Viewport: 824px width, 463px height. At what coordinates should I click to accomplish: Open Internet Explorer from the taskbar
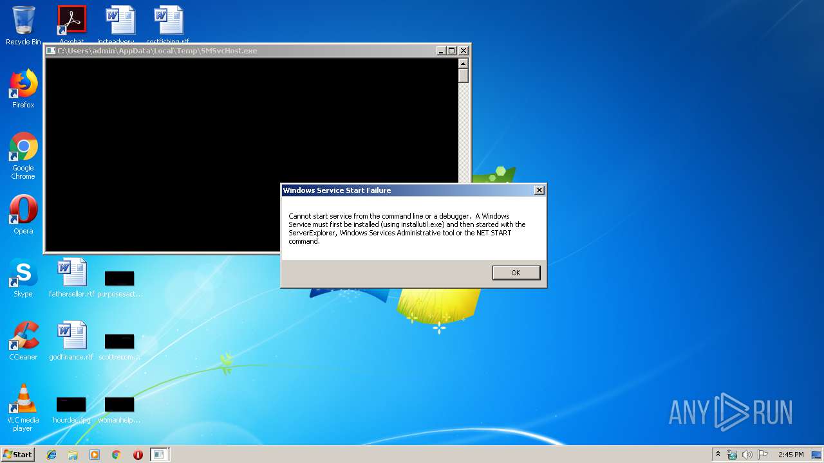pyautogui.click(x=51, y=455)
